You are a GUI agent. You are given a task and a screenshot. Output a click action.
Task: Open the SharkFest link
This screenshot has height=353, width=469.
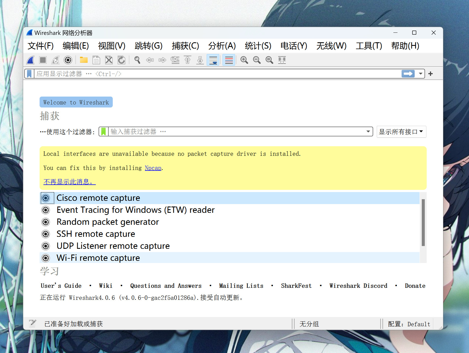(296, 286)
